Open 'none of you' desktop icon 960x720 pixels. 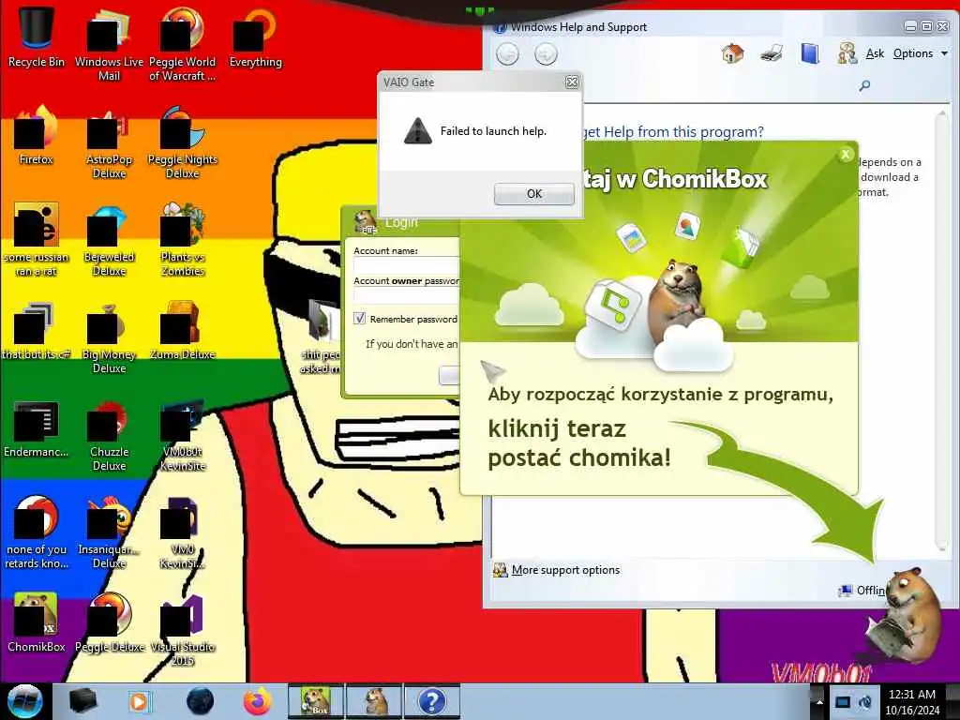(37, 532)
